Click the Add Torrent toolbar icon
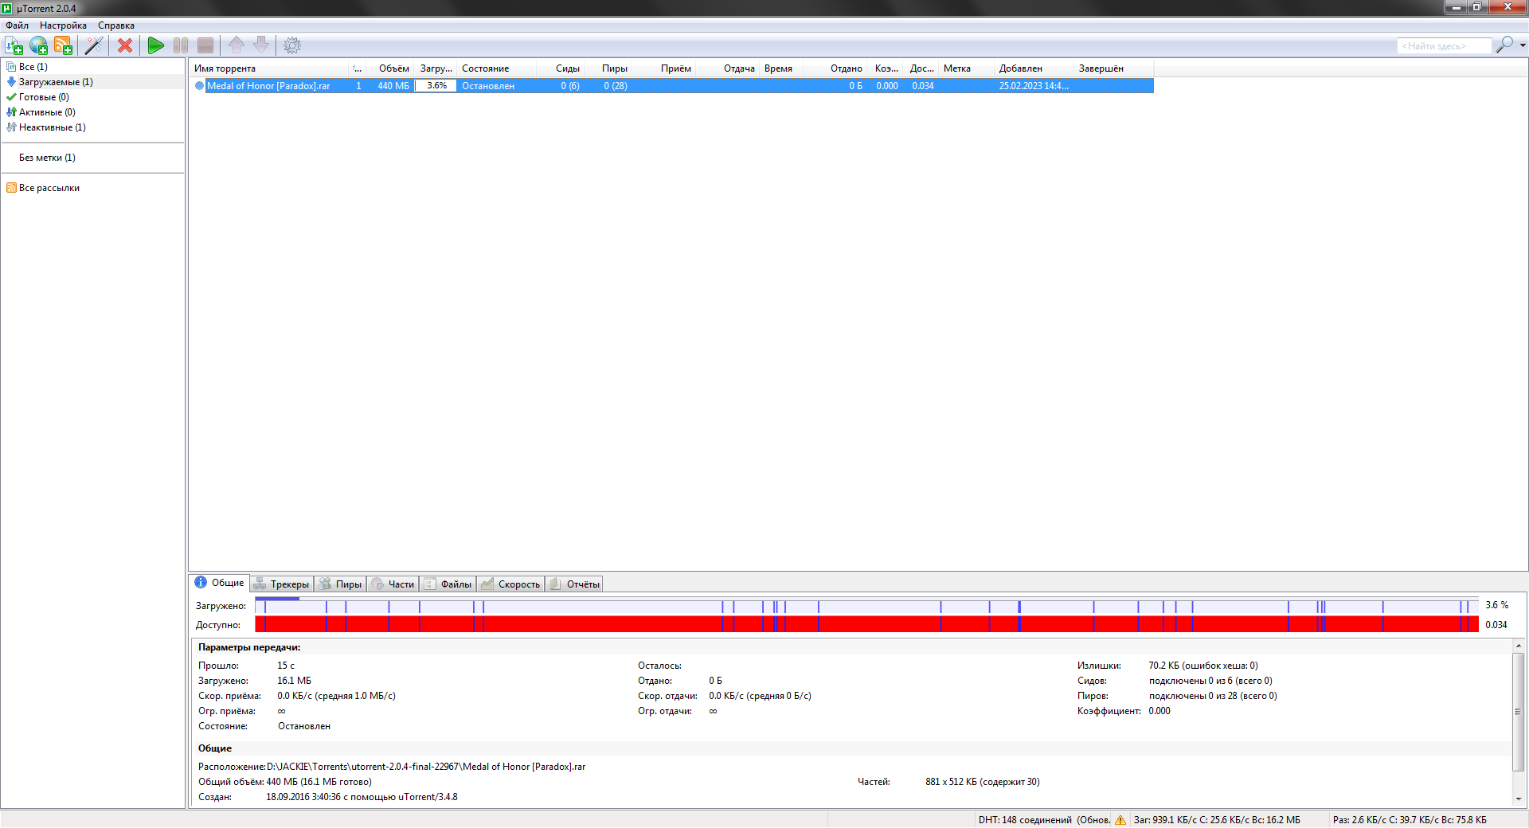 14,45
